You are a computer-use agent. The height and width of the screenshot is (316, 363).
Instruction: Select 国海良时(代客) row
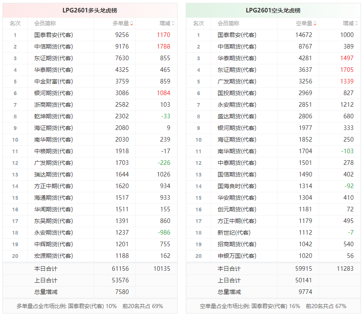tap(273, 186)
